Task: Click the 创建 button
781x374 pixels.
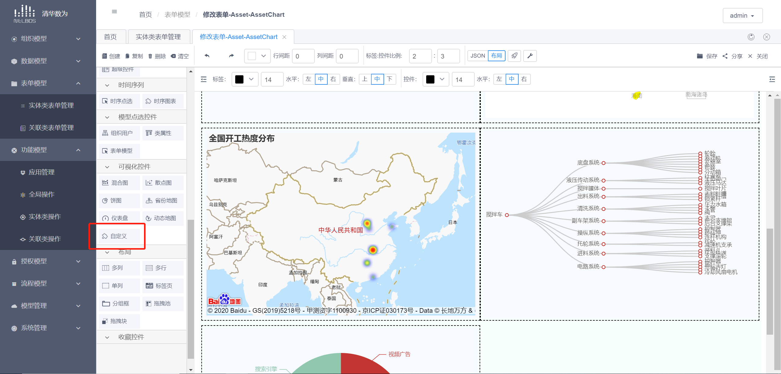Action: point(111,56)
